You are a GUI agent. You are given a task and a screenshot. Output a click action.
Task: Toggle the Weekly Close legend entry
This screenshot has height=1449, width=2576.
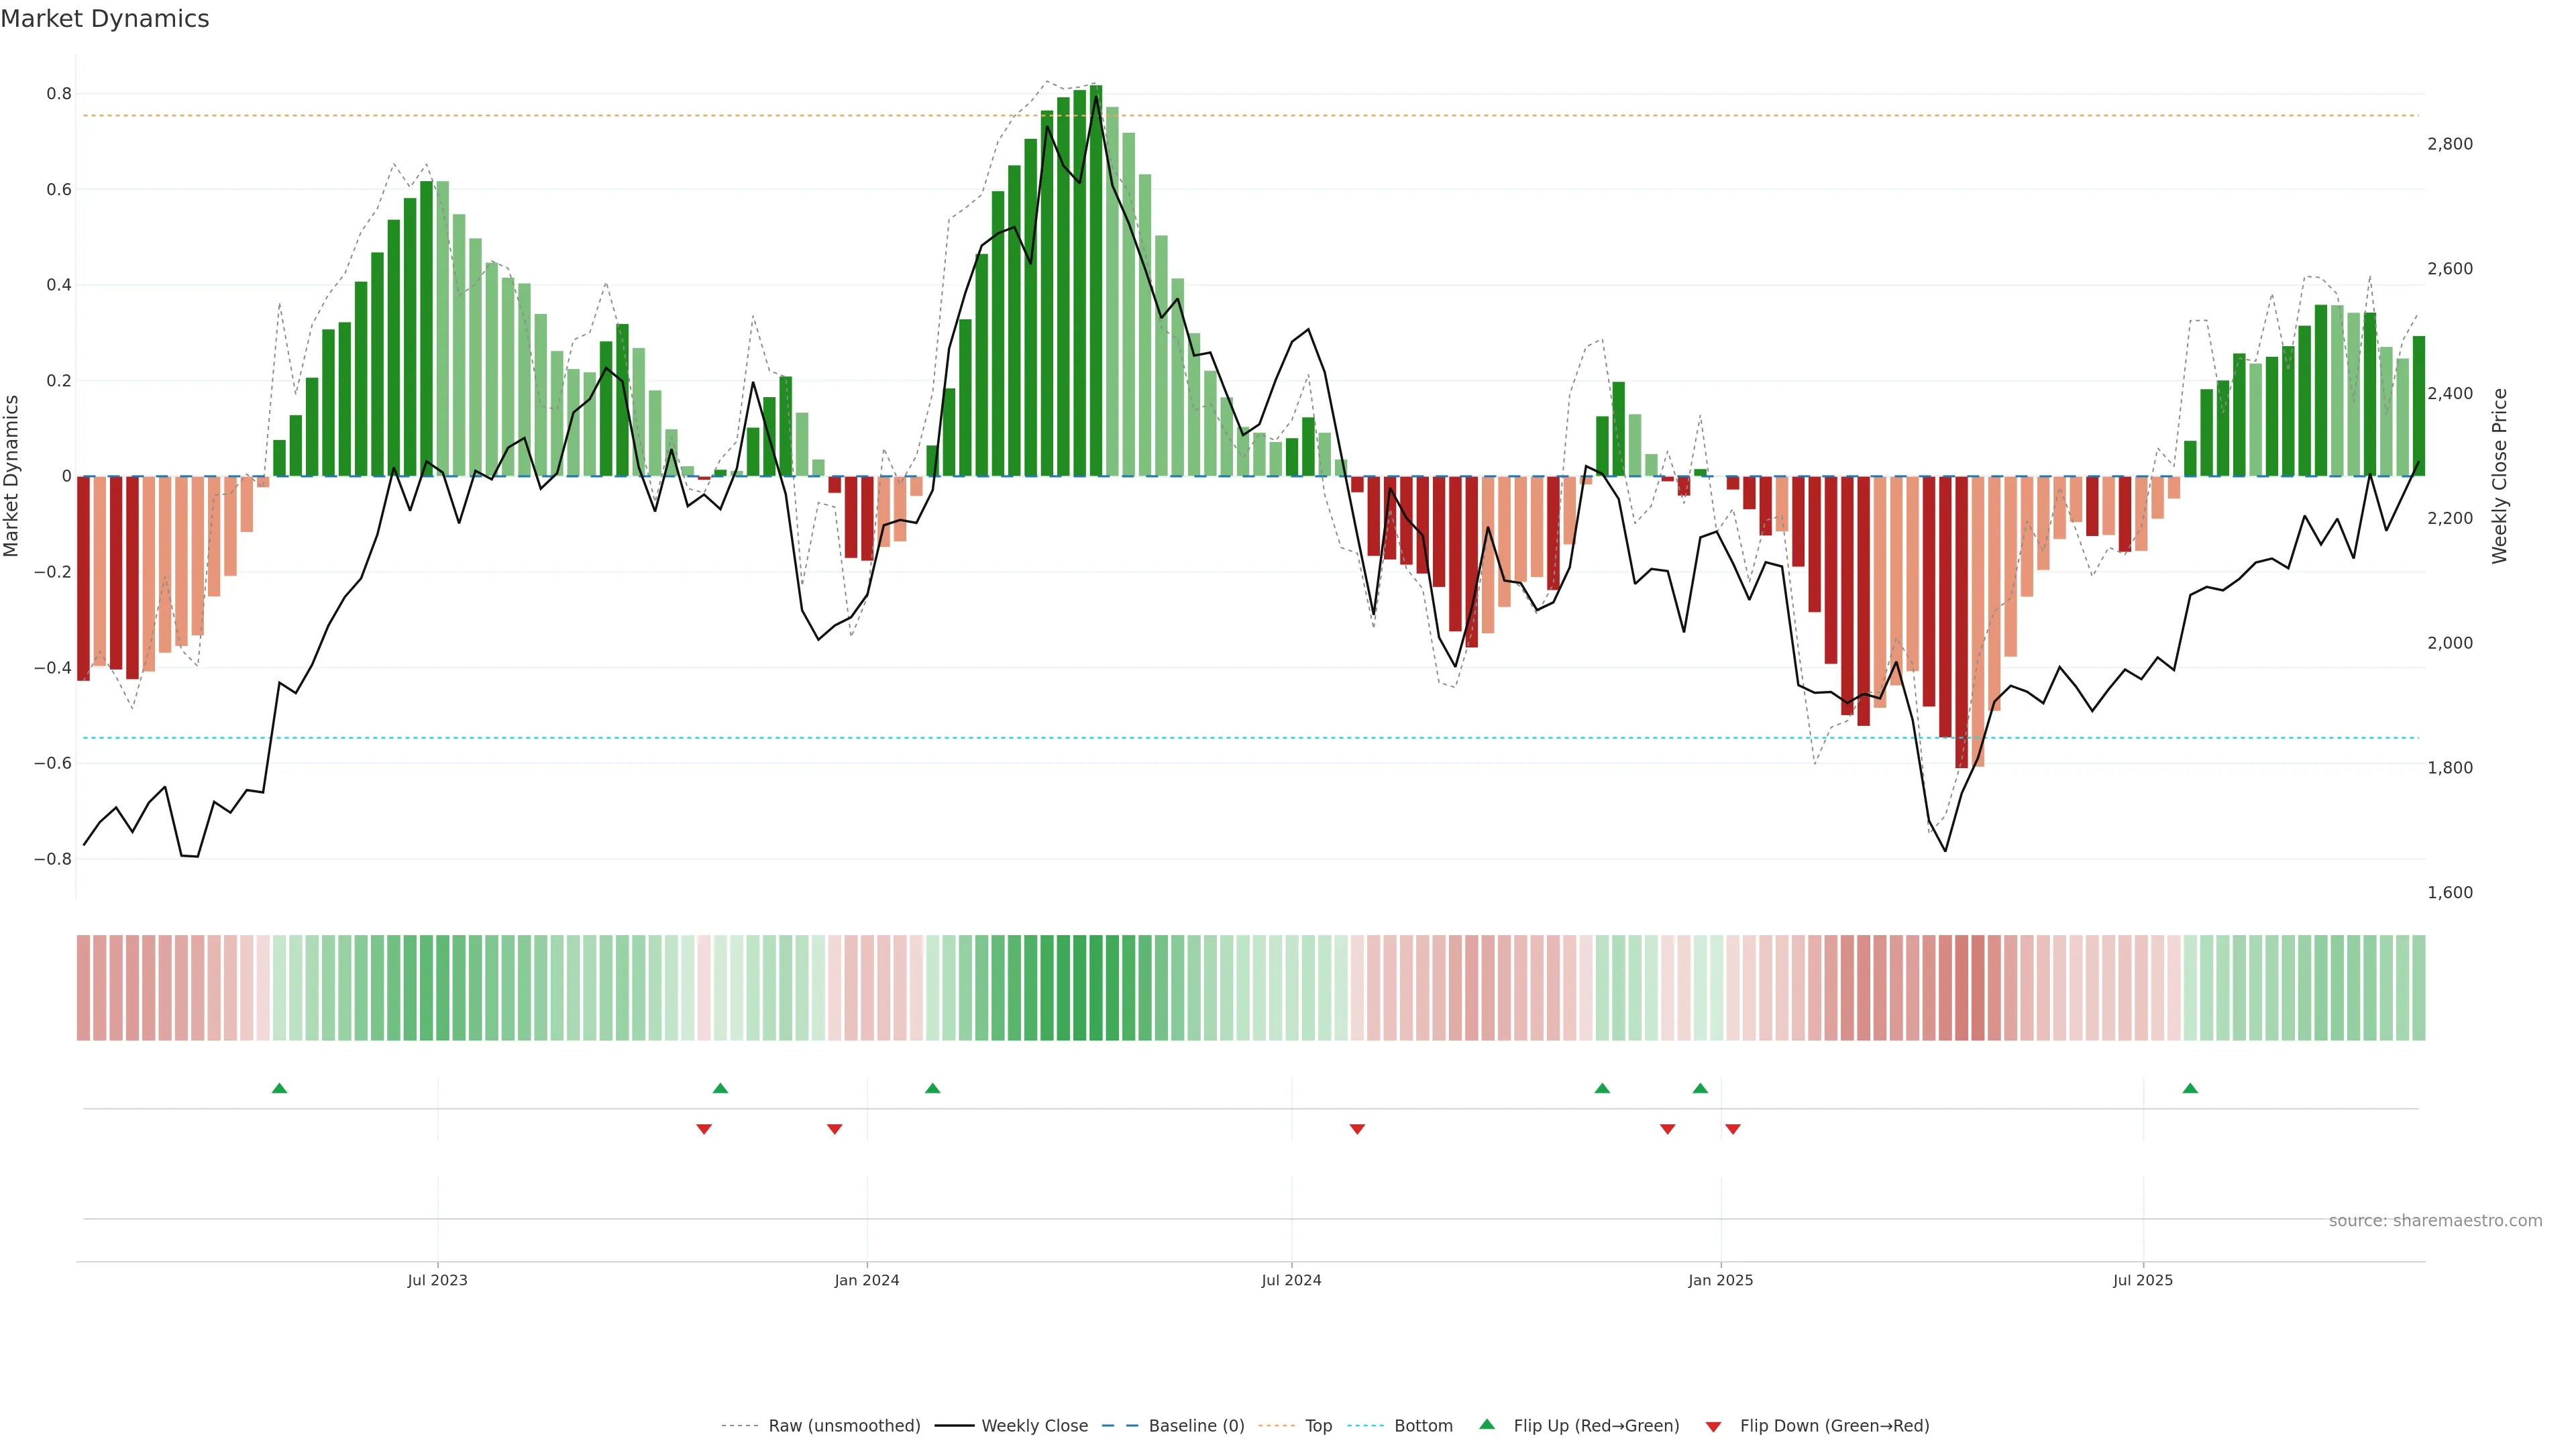point(1034,1426)
